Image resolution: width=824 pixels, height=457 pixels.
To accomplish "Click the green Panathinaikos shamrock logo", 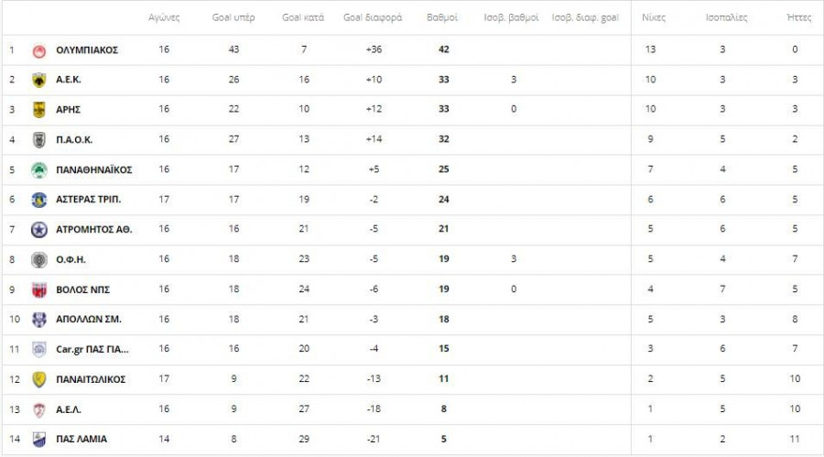I will [38, 169].
